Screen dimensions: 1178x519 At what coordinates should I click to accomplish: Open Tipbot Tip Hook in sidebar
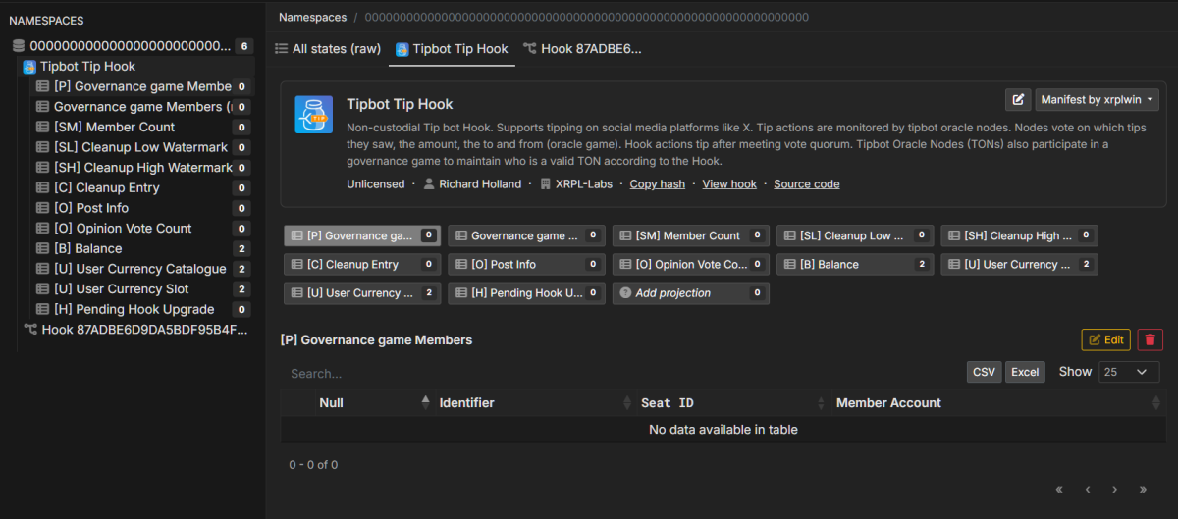tap(87, 67)
